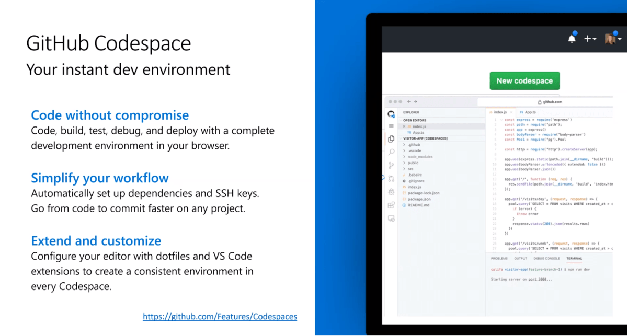Click the New codespace button
Viewport: 627px width, 336px height.
pyautogui.click(x=525, y=80)
